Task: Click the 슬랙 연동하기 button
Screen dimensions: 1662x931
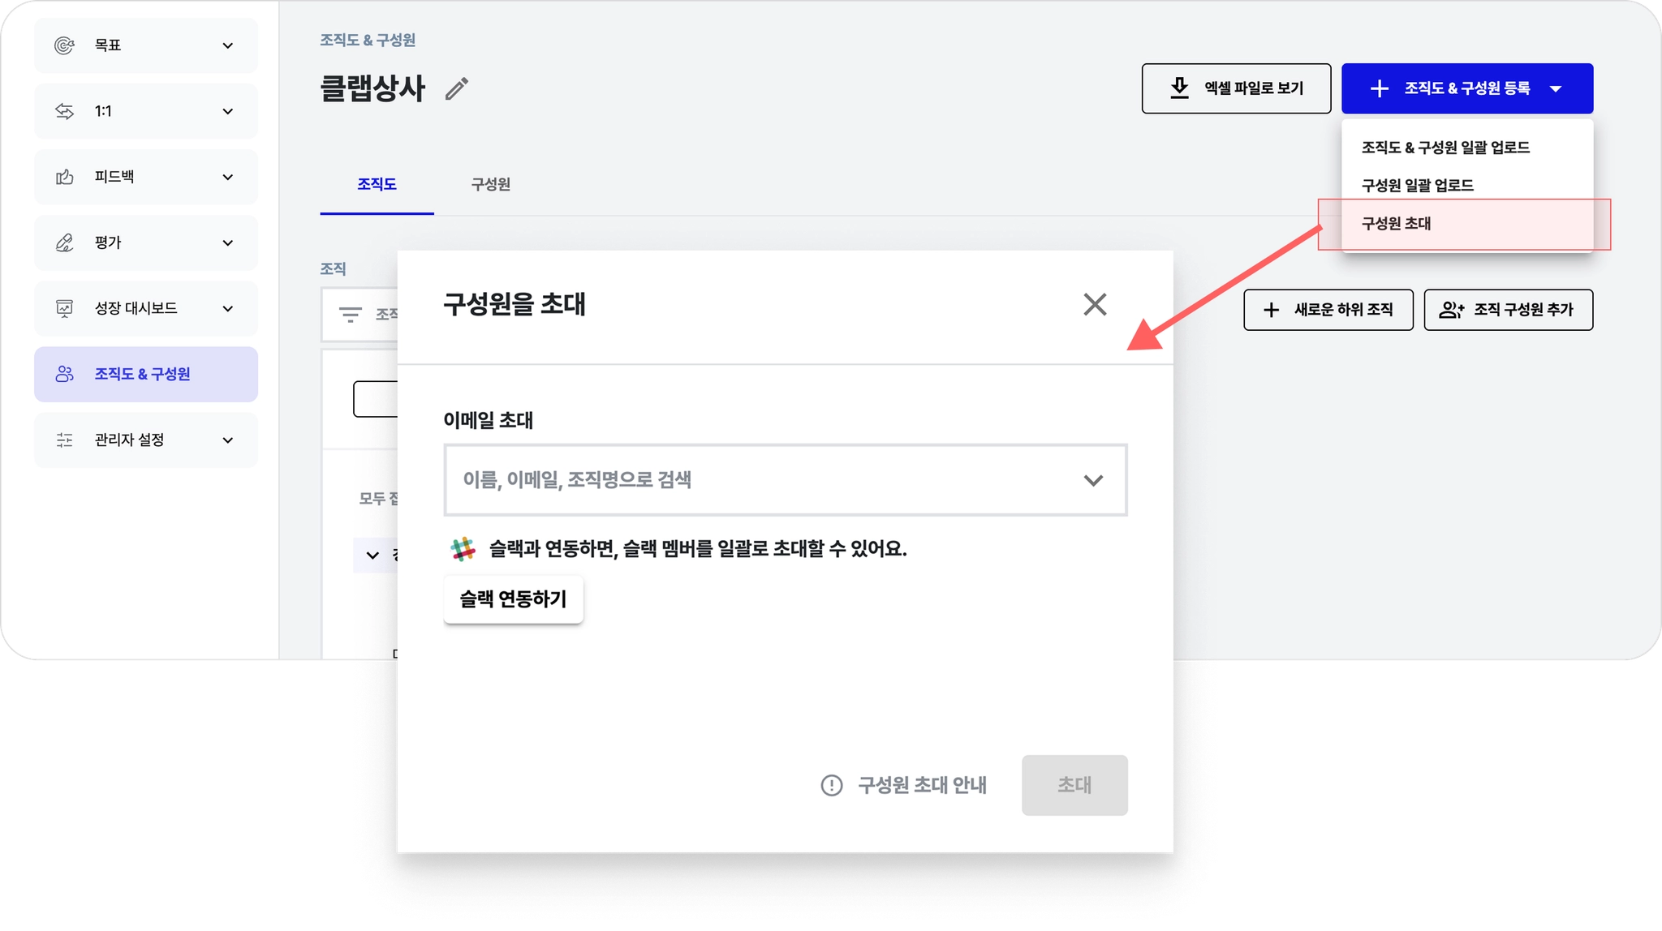Action: [513, 599]
